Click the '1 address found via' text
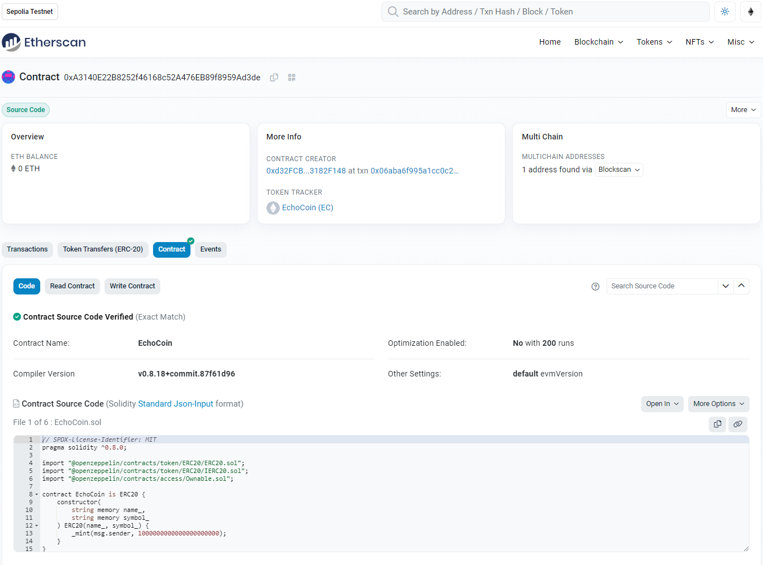 coord(557,170)
